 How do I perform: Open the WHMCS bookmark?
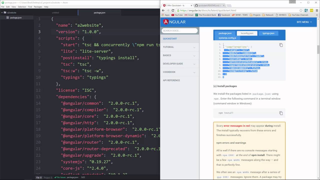click(x=281, y=15)
